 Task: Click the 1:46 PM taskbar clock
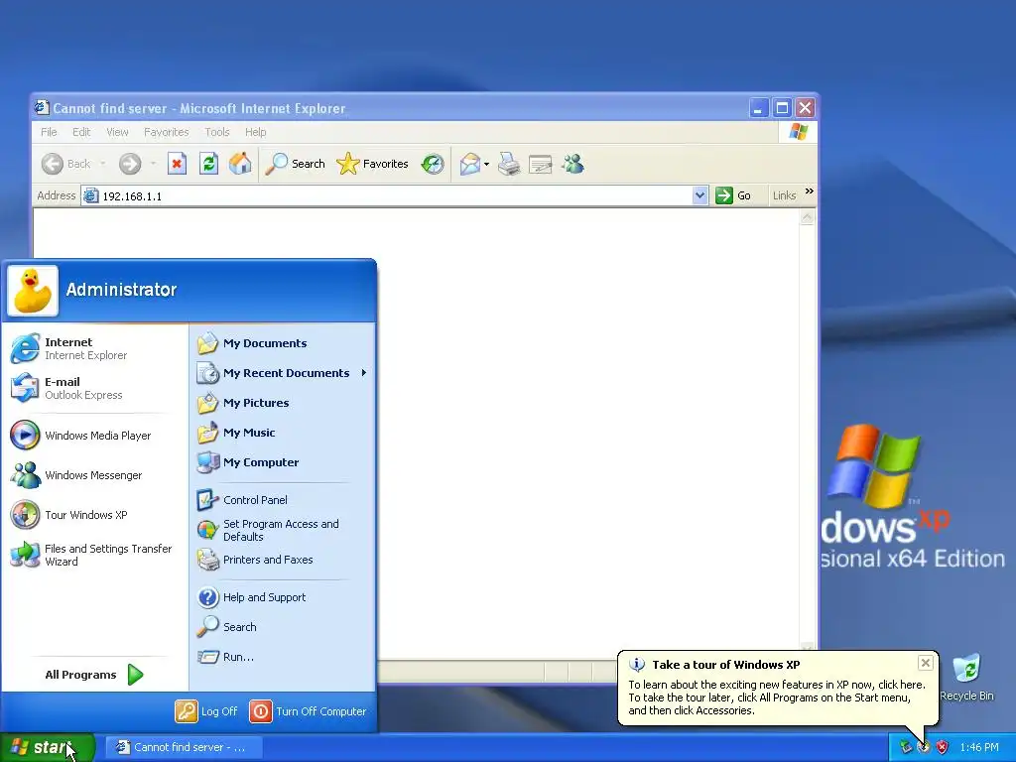pos(979,747)
